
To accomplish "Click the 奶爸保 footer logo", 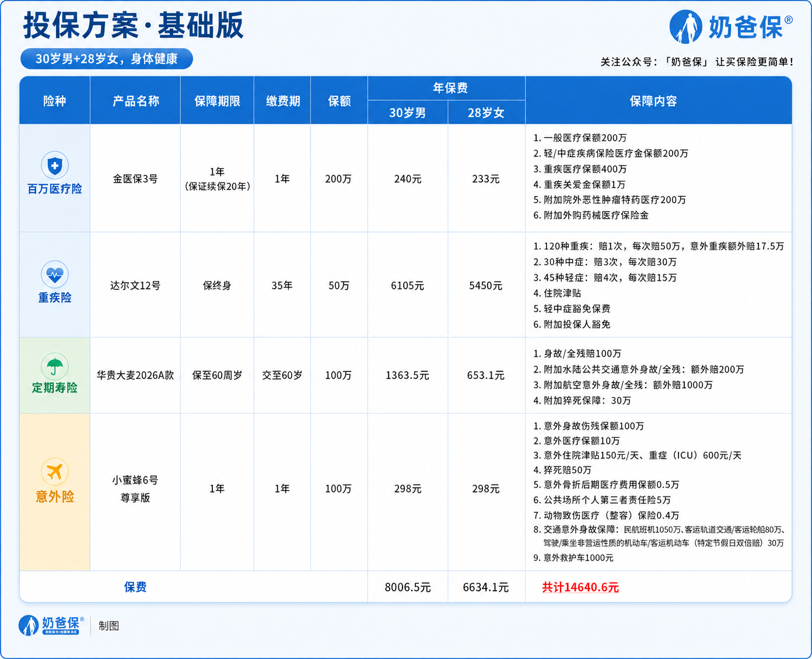I will pyautogui.click(x=51, y=625).
